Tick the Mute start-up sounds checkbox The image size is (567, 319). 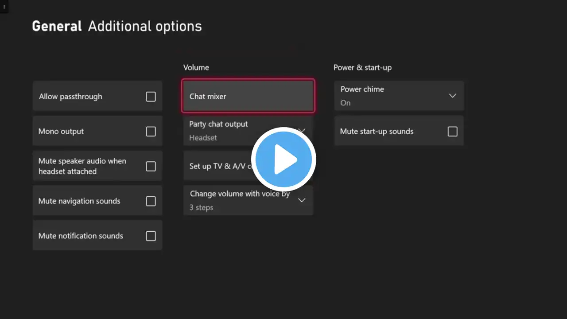pyautogui.click(x=452, y=132)
